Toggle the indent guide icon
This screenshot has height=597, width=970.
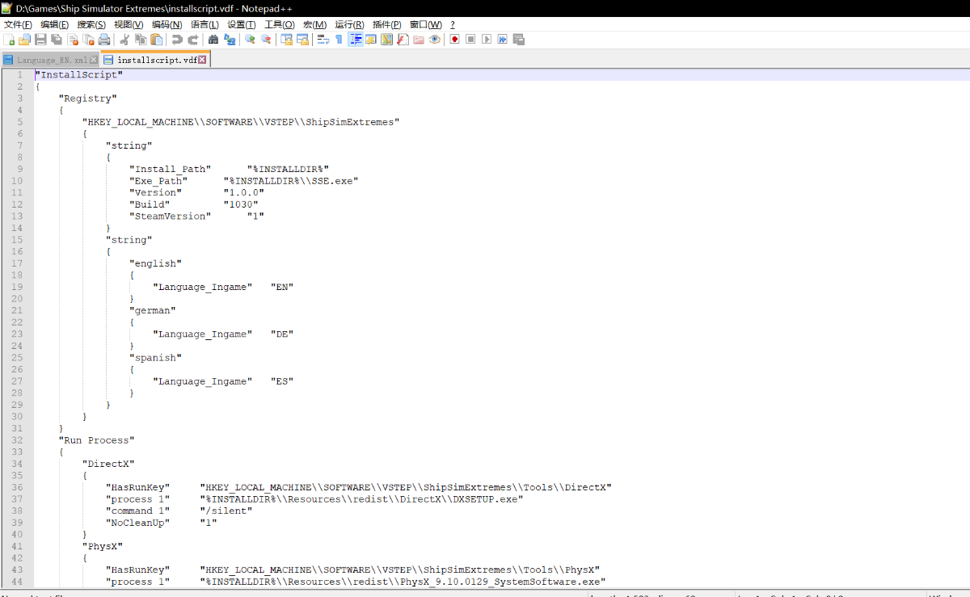[355, 39]
